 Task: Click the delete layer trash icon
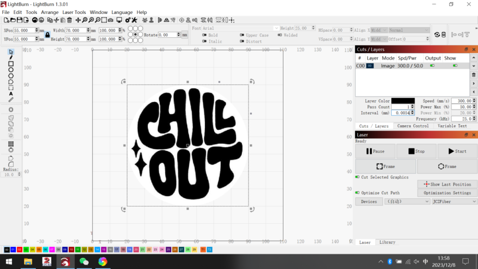[x=474, y=75]
